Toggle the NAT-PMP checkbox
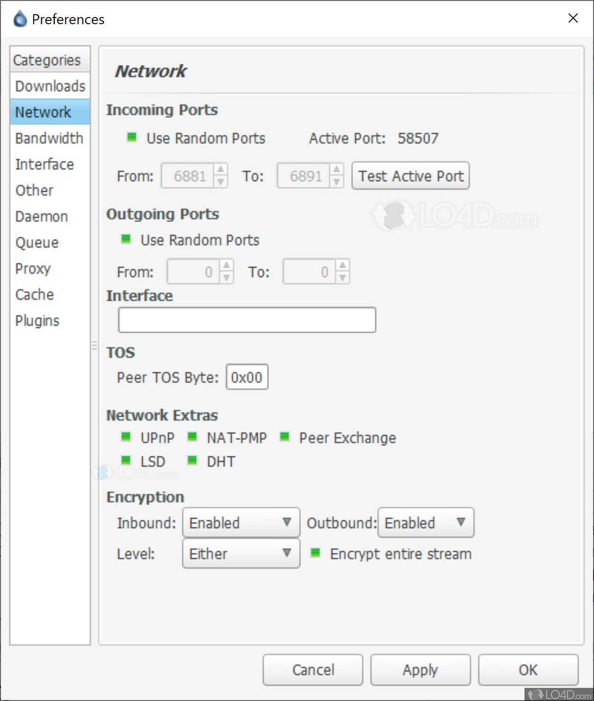The height and width of the screenshot is (701, 594). point(192,437)
